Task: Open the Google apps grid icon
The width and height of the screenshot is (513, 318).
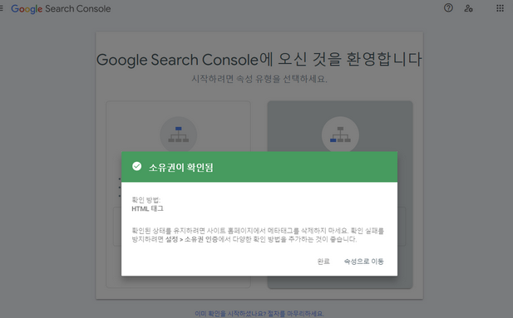Action: [x=500, y=8]
